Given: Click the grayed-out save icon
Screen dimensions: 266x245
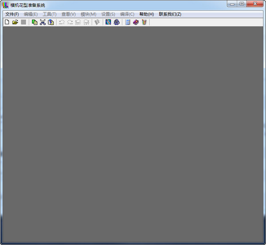Looking at the screenshot, I should 23,22.
